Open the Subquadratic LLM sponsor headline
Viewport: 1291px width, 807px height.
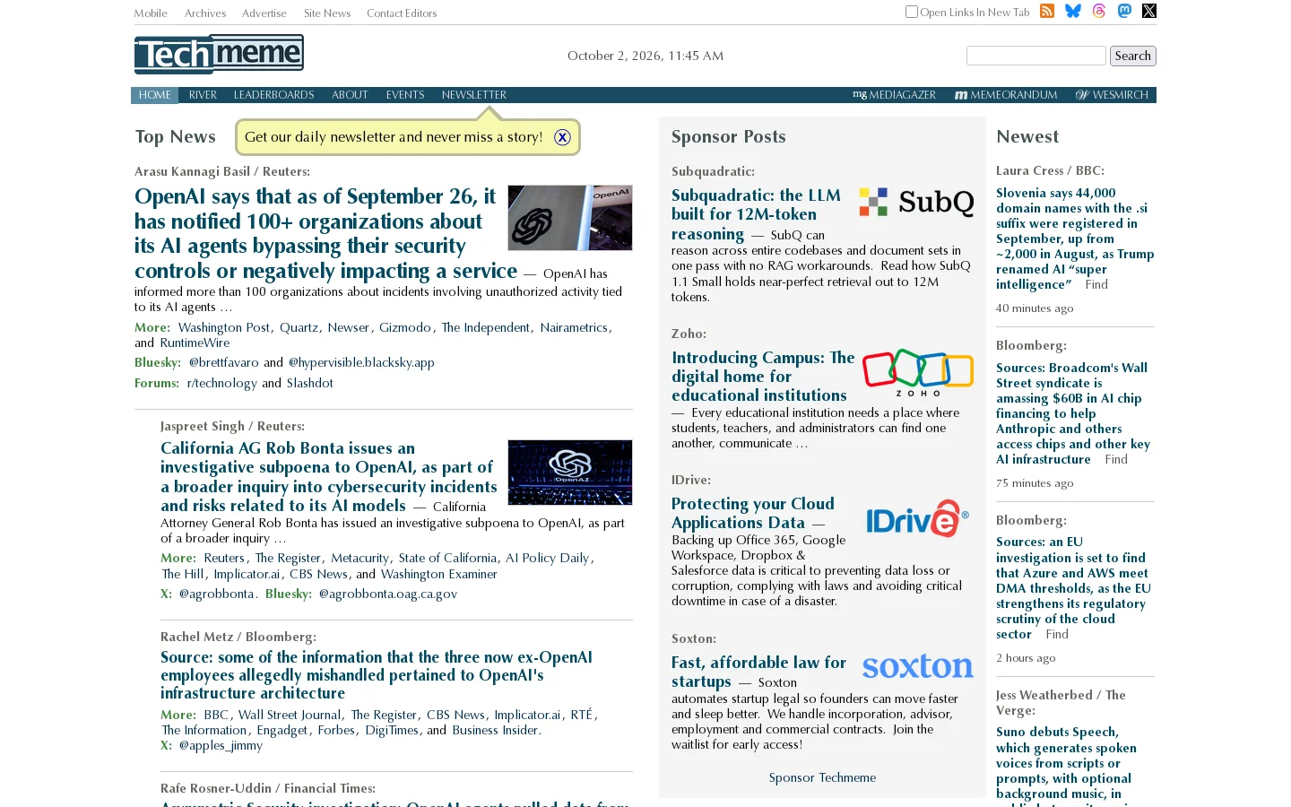(x=756, y=214)
